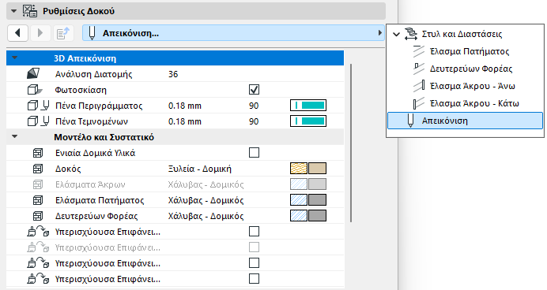Select the Ανάλυση Διατομής label

point(94,74)
